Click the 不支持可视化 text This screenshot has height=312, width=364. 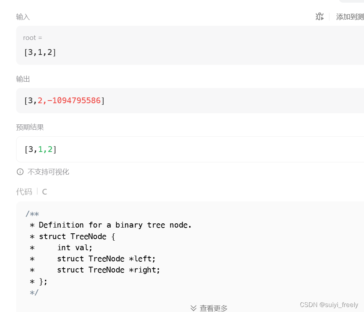[48, 172]
